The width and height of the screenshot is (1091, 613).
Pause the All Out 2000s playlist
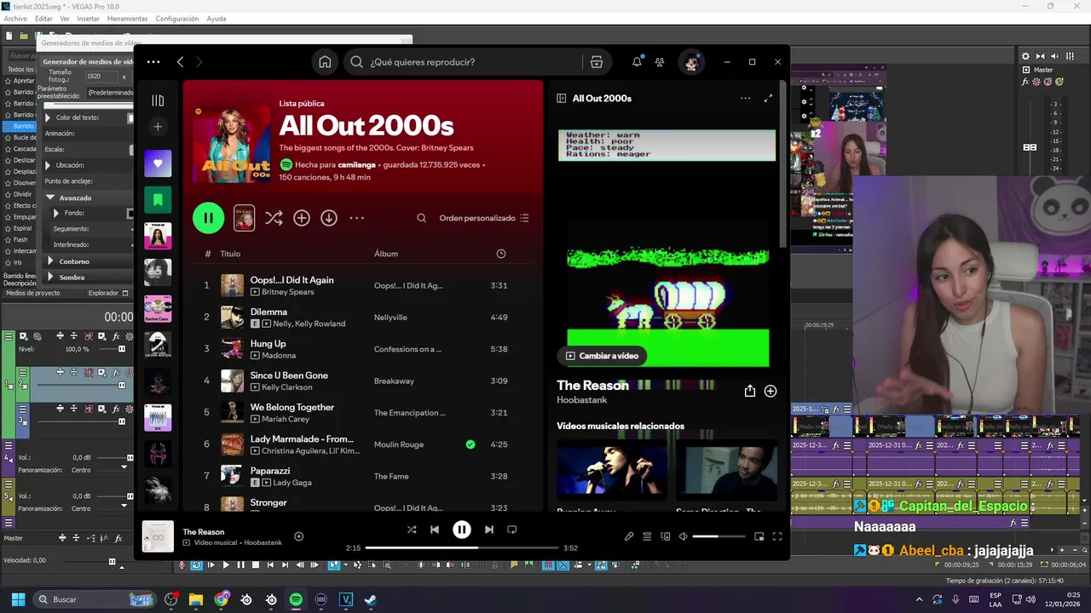(x=208, y=218)
